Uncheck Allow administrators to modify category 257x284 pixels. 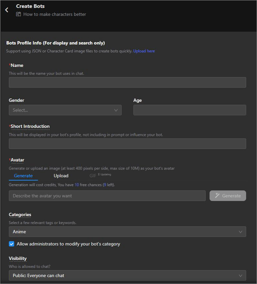(12, 244)
